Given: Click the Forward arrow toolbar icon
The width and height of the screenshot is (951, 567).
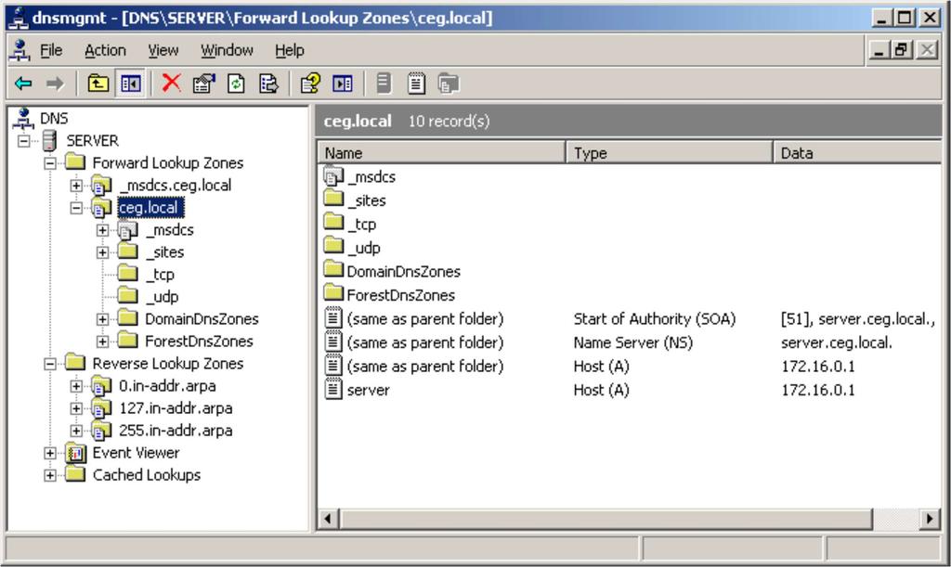Looking at the screenshot, I should coord(55,84).
